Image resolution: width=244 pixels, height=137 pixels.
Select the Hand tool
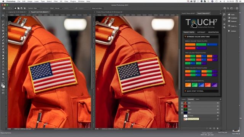pos(3,74)
